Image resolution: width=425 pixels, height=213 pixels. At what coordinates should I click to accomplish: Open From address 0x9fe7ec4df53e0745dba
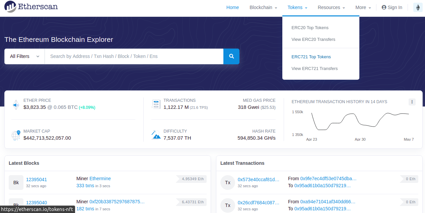(328, 179)
